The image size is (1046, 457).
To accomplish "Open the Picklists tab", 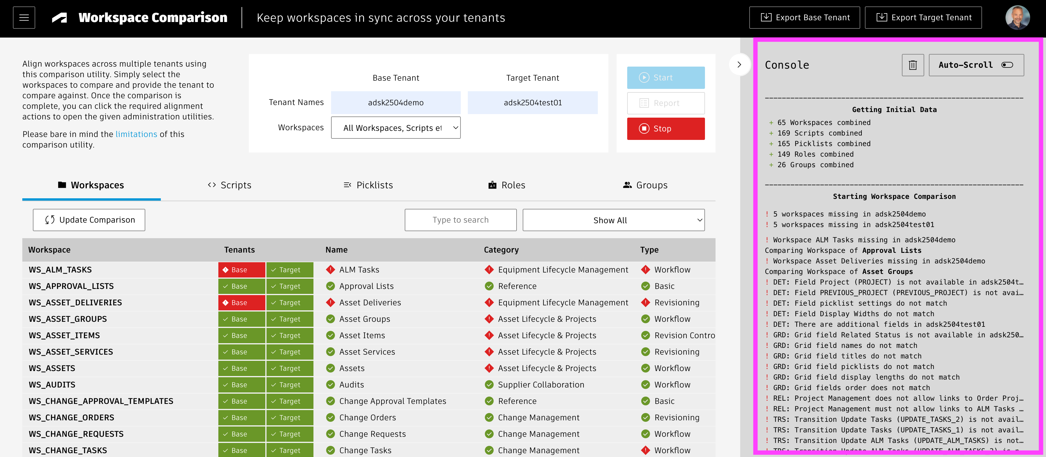I will point(368,185).
